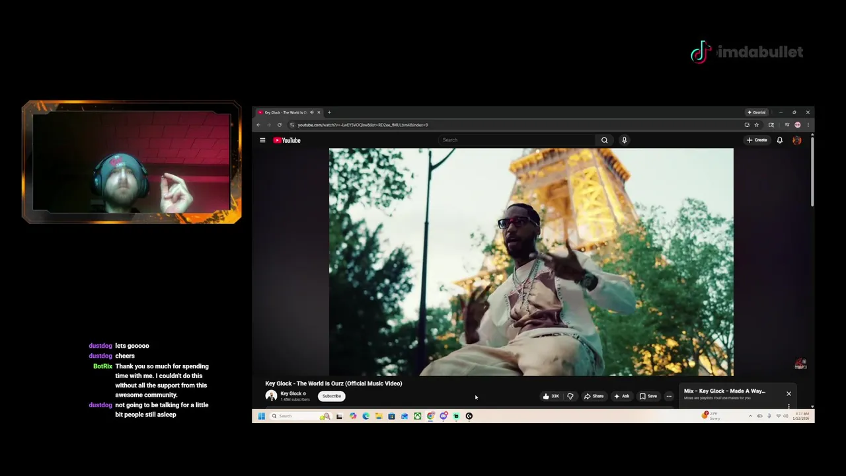The width and height of the screenshot is (846, 476).
Task: Open the Mix playlist three-dot options
Action: pyautogui.click(x=788, y=406)
